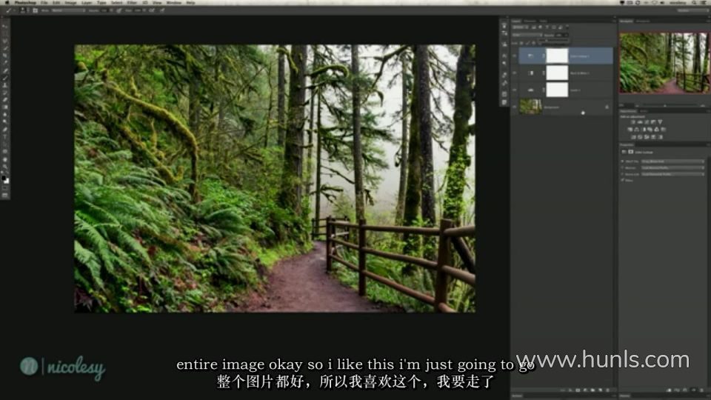Select the Background layer thumbnail
This screenshot has width=711, height=400.
tap(530, 107)
